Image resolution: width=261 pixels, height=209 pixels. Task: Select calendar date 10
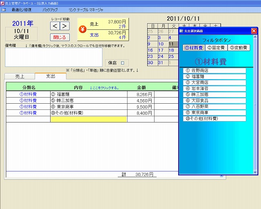[x=163, y=44]
